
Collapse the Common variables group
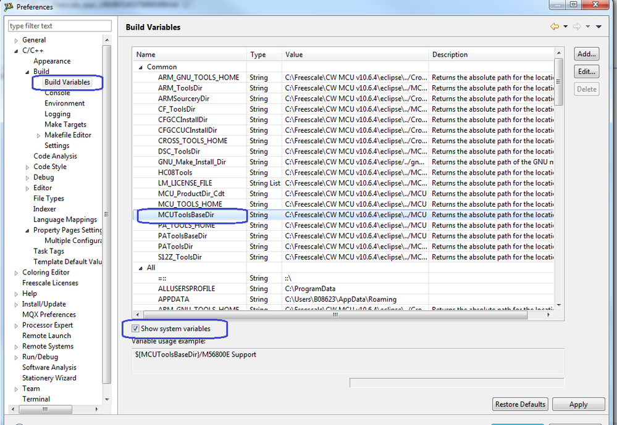[x=140, y=68]
